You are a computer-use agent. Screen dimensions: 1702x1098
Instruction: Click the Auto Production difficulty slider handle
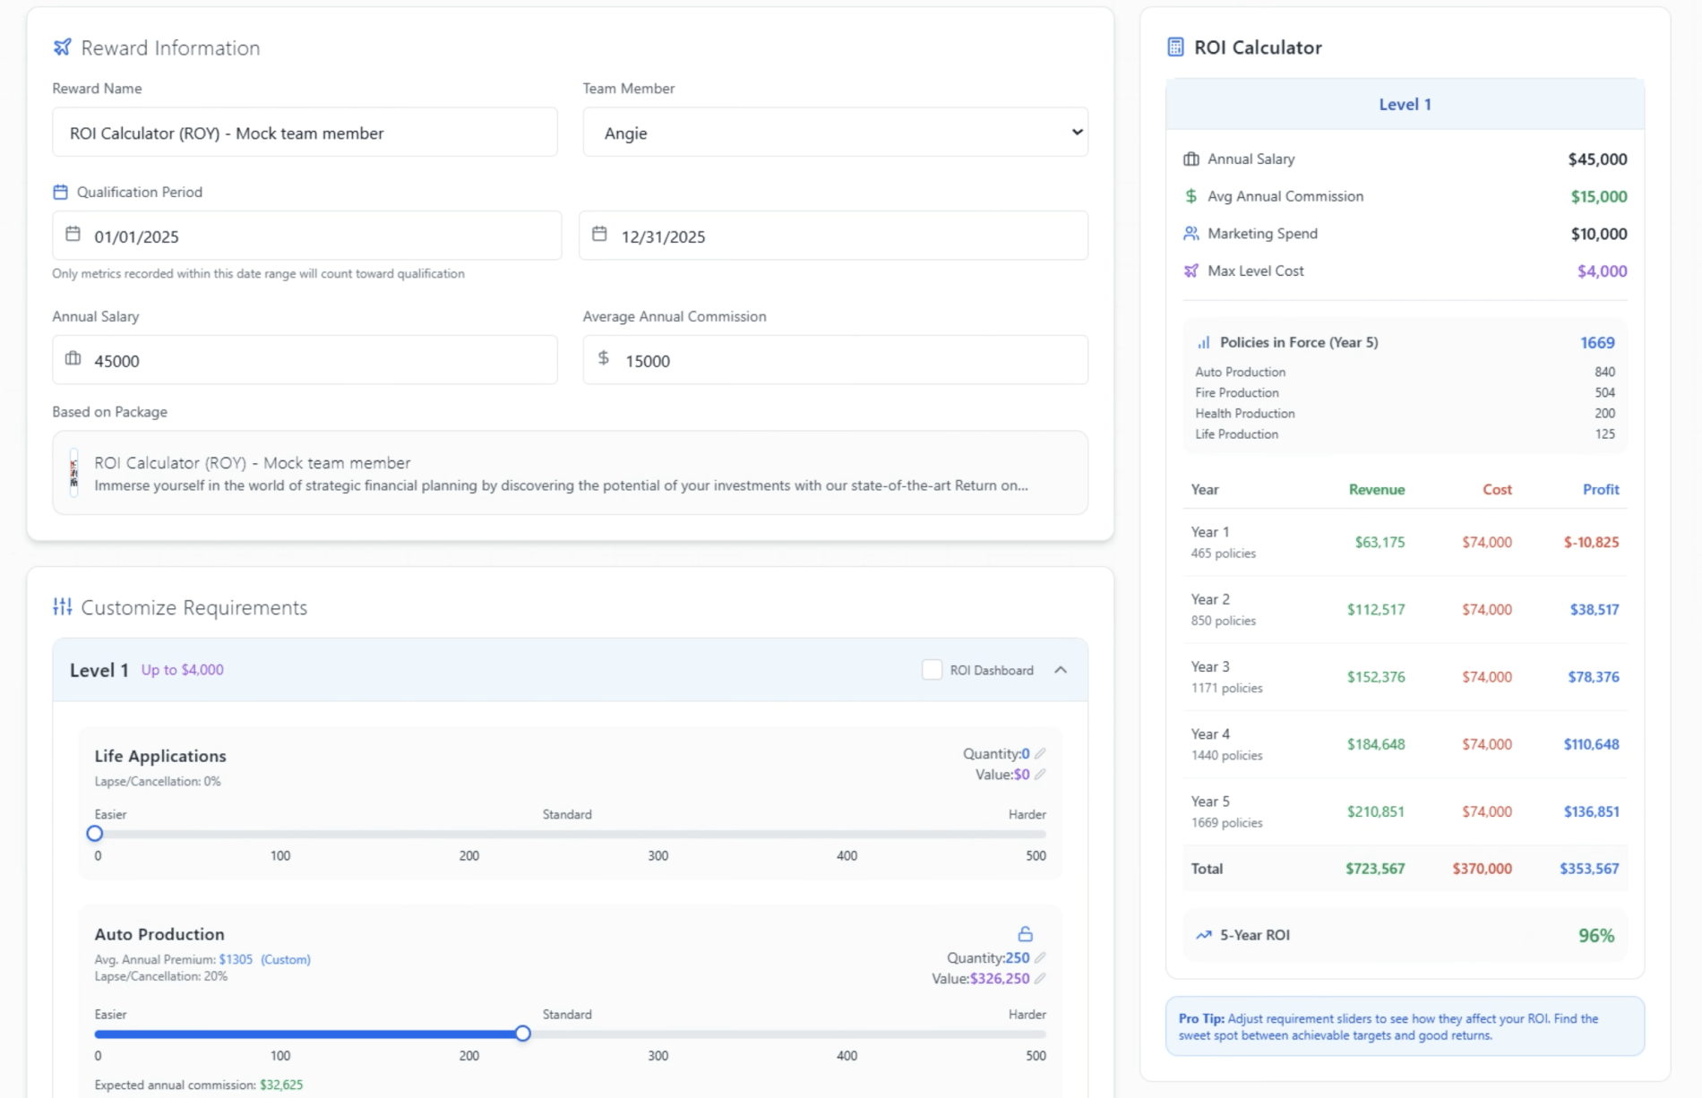(x=522, y=1034)
